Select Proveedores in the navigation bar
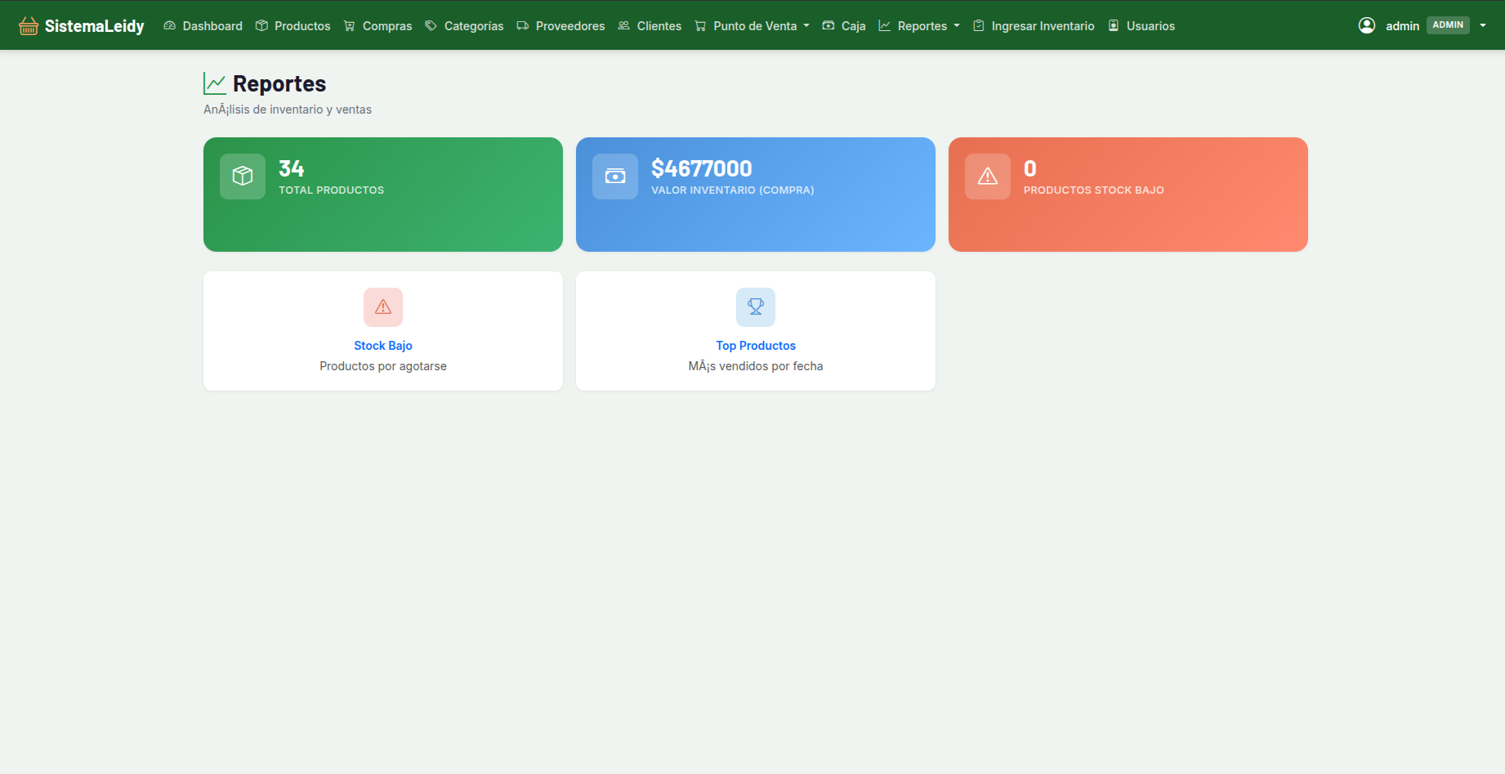Viewport: 1505px width, 774px height. click(561, 26)
